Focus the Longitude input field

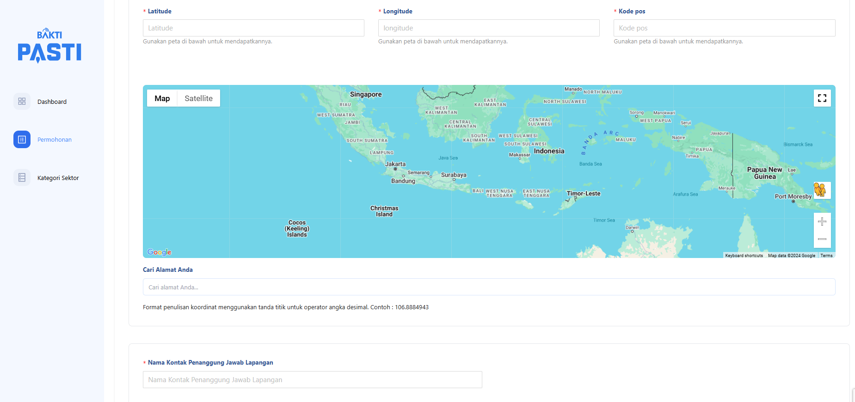489,28
